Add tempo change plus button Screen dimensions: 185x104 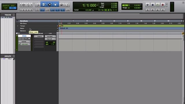point(58,26)
